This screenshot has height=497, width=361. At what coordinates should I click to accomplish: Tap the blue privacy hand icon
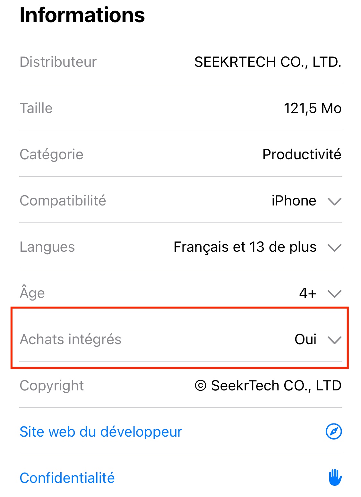pyautogui.click(x=335, y=477)
